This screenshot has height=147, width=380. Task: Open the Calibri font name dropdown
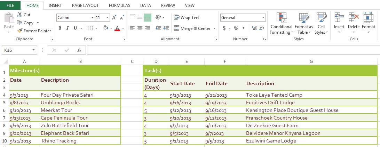coord(92,17)
